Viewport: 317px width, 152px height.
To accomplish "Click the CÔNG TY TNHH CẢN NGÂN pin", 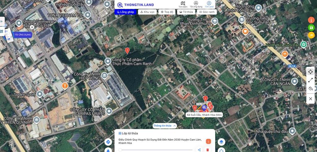I will click(294, 81).
